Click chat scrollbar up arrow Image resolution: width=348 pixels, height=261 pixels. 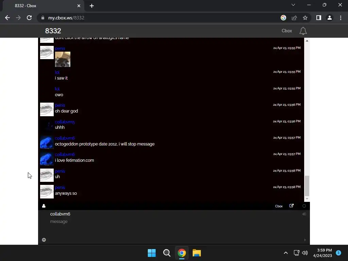pos(307,41)
